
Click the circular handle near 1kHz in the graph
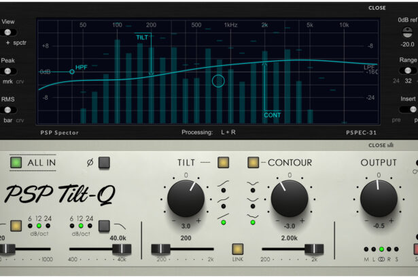(218, 81)
